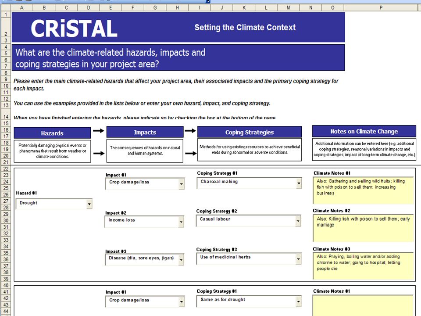This screenshot has height=316, width=421.
Task: Click the 'Methods for using existing resources' box
Action: click(x=250, y=150)
